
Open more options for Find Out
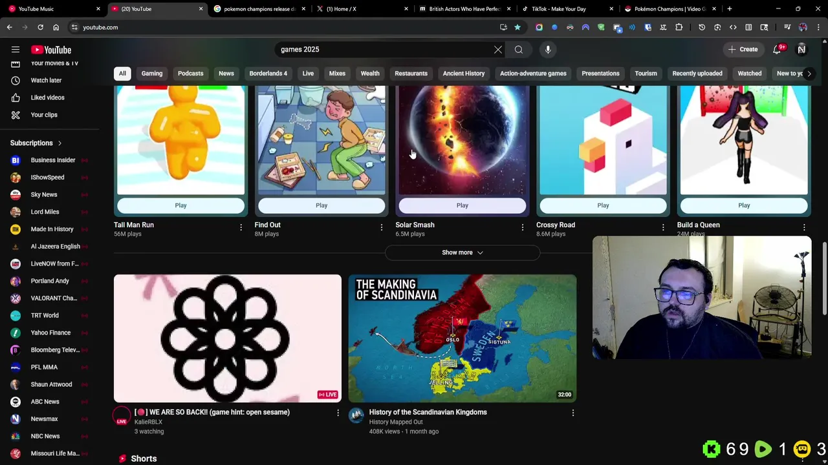click(x=382, y=227)
